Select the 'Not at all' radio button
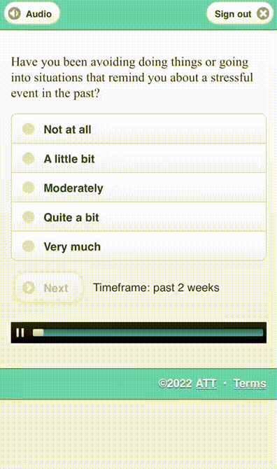The height and width of the screenshot is (469, 277). (x=29, y=129)
